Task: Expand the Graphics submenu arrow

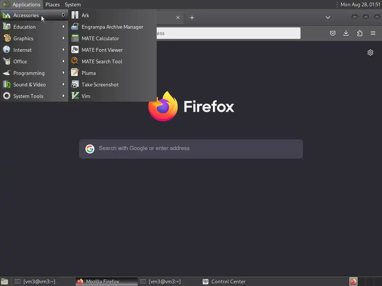Action: (63, 38)
